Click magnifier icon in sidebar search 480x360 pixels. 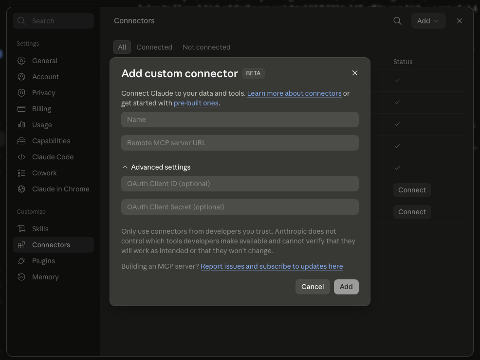pyautogui.click(x=21, y=21)
